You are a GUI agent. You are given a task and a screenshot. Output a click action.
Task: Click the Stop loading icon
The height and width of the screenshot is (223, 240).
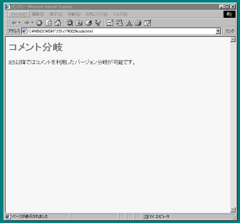point(39,23)
